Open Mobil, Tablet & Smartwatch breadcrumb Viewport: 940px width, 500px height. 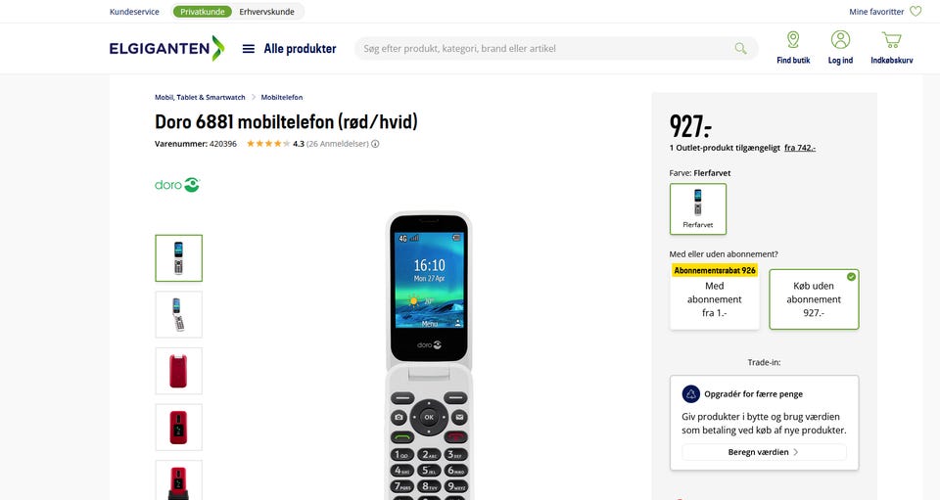200,97
